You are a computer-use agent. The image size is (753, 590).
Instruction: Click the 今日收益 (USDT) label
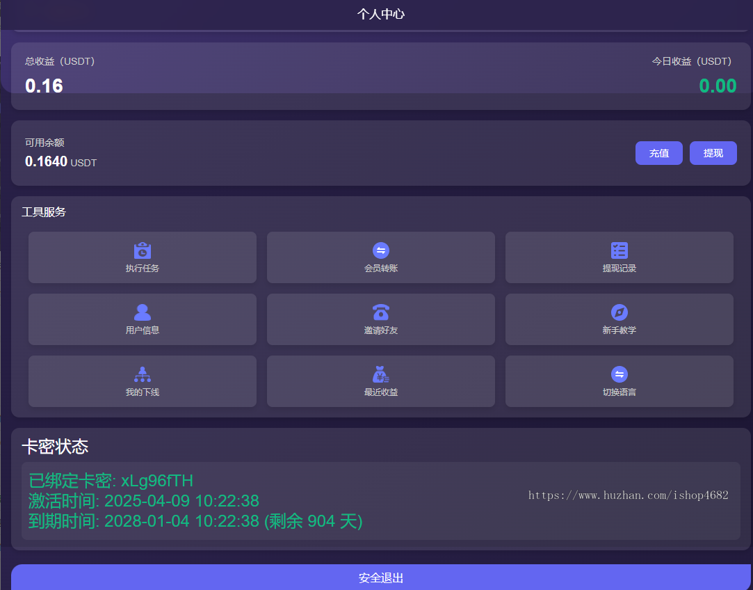[692, 61]
